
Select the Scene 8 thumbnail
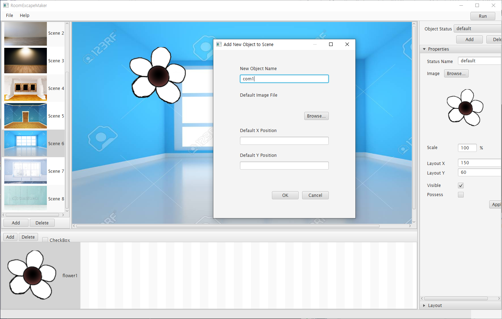pos(26,199)
